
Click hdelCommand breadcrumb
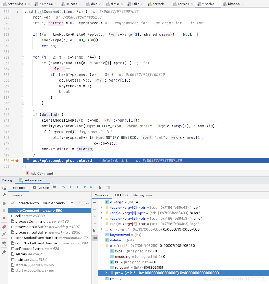(40, 173)
